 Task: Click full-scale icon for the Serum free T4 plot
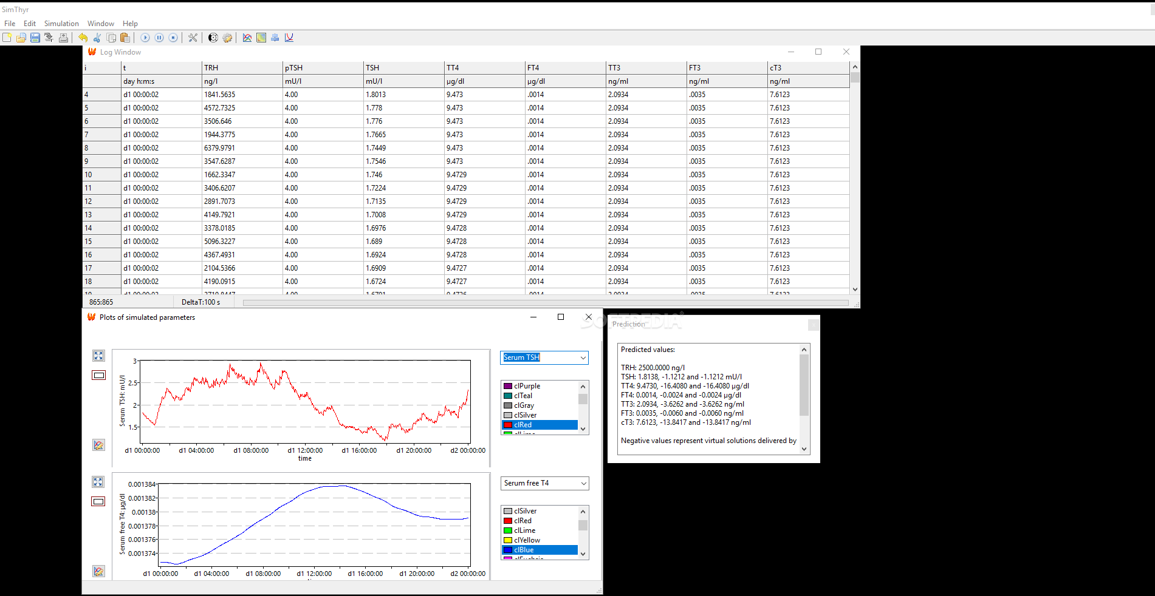(98, 482)
